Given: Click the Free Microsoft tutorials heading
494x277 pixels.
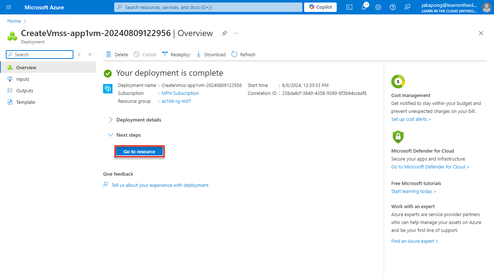Looking at the screenshot, I should [416, 184].
